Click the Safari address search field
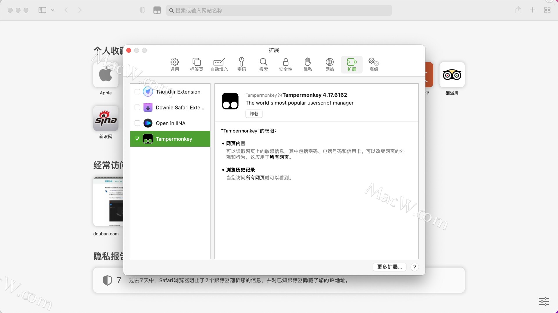The width and height of the screenshot is (558, 313). click(x=279, y=10)
